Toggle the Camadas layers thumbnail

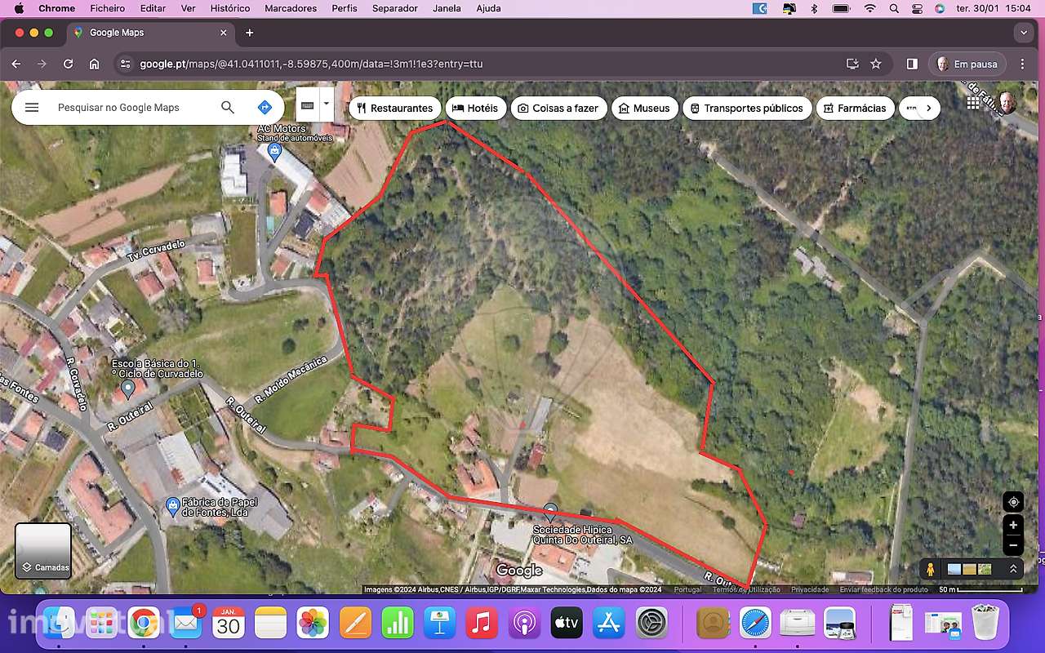[x=43, y=551]
